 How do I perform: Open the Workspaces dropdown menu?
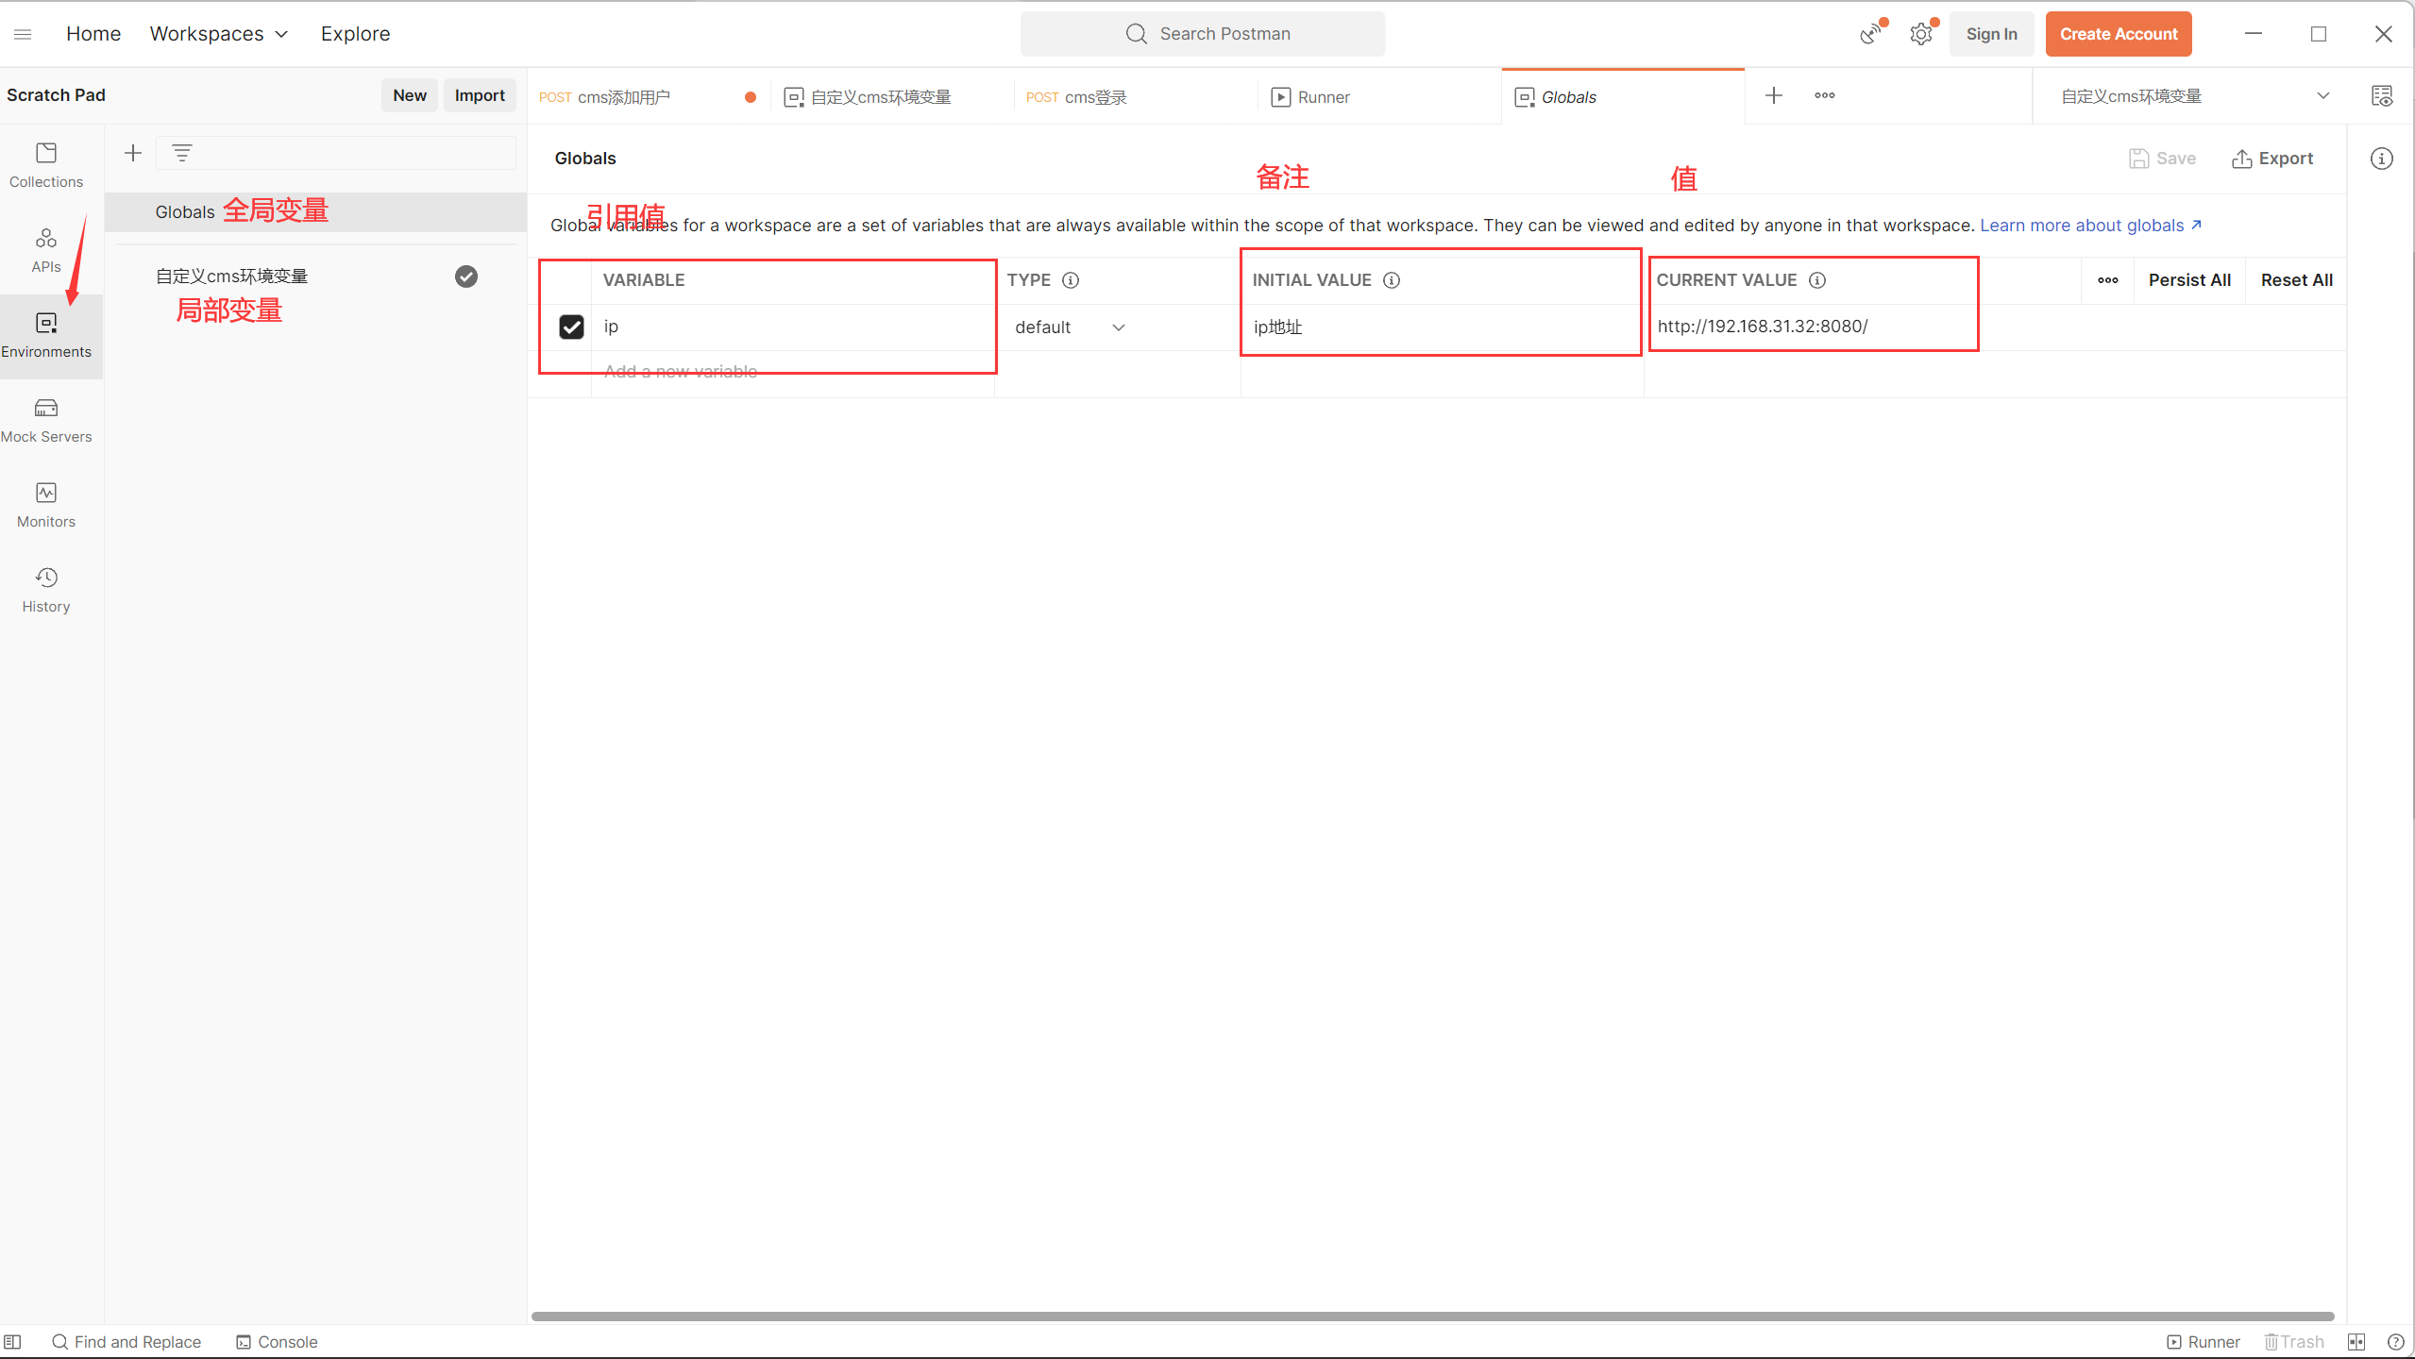(219, 34)
